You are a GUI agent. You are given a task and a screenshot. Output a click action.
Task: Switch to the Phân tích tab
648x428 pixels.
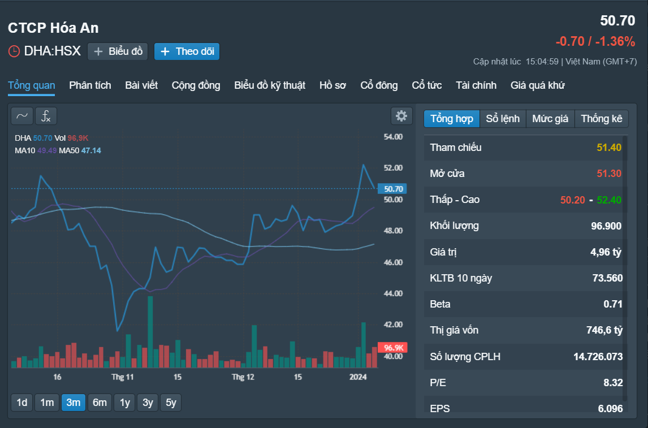pyautogui.click(x=90, y=85)
